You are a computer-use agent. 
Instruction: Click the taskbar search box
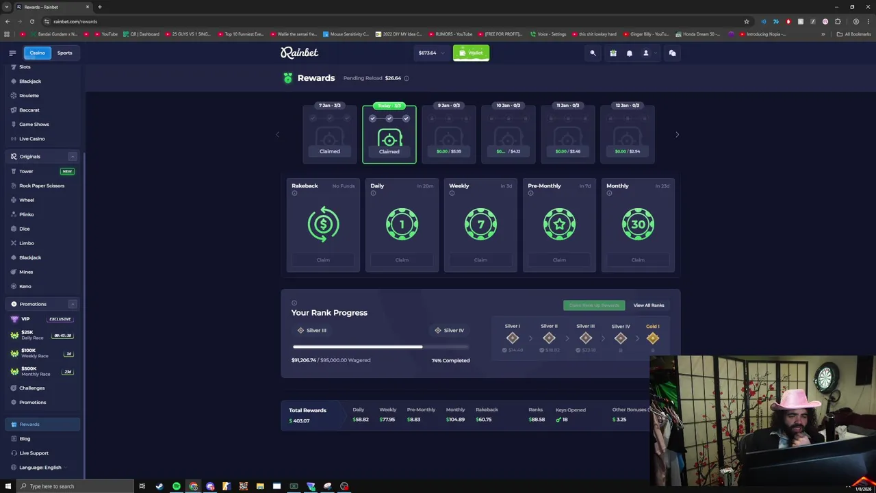click(x=75, y=486)
